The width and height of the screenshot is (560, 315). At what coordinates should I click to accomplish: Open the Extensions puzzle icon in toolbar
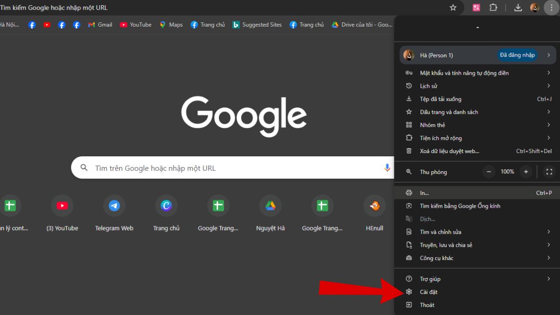[493, 7]
